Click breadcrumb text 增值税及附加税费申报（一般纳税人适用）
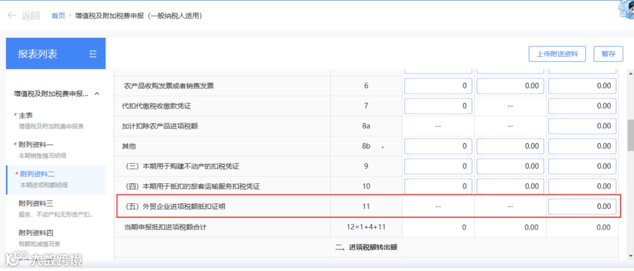634x271 pixels. point(139,16)
